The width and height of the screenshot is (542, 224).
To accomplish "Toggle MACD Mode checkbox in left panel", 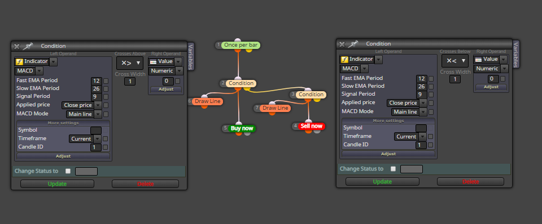I will [106, 114].
